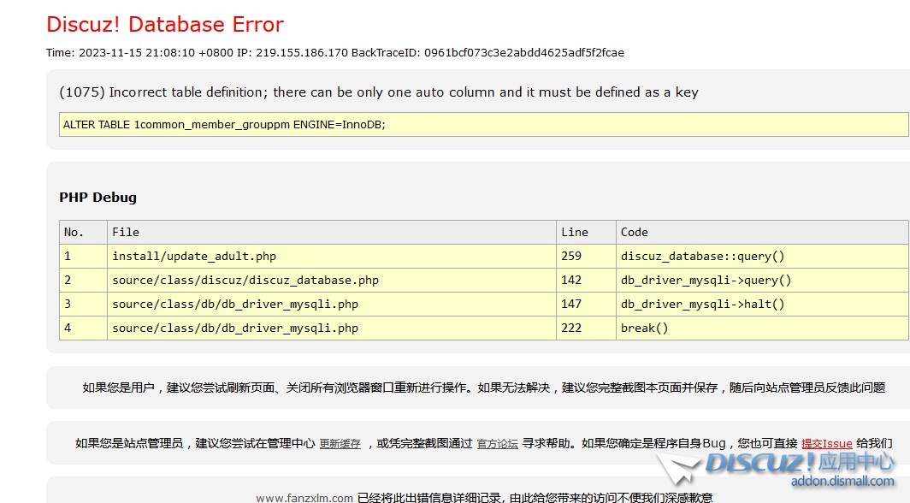This screenshot has width=910, height=503.
Task: Click the File column header
Action: pyautogui.click(x=331, y=232)
